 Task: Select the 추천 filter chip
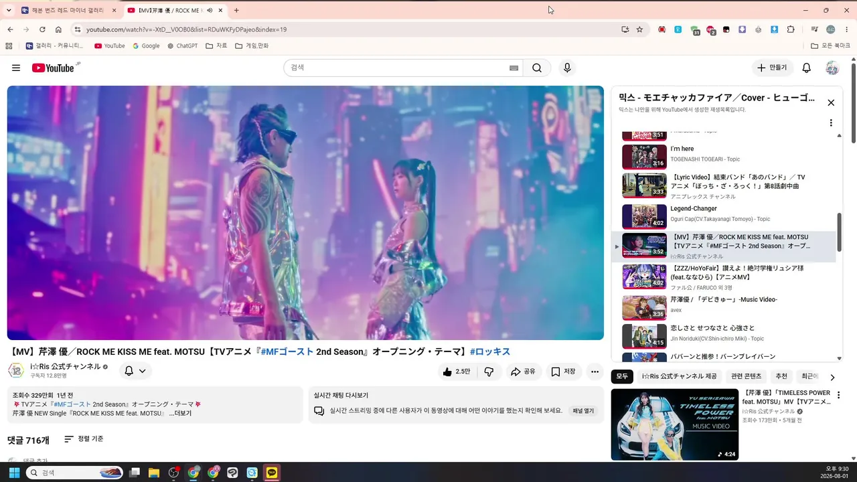[781, 376]
